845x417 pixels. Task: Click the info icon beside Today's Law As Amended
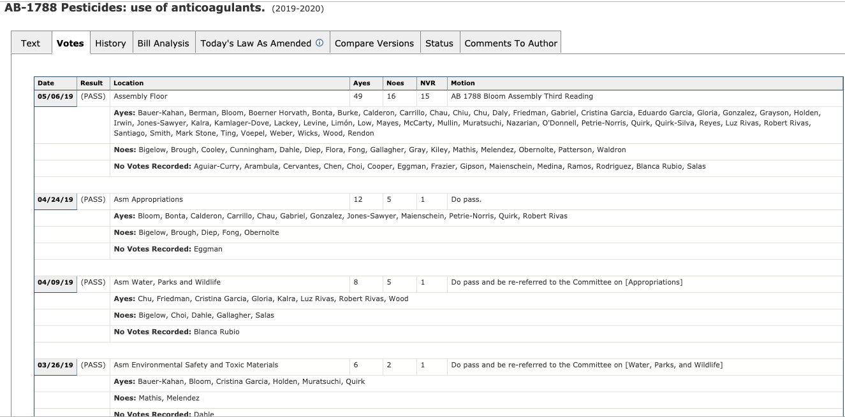pos(320,43)
